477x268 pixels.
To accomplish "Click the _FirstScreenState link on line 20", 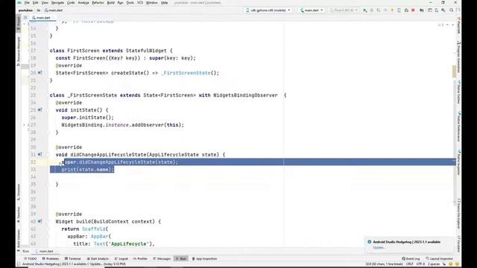I will [186, 73].
